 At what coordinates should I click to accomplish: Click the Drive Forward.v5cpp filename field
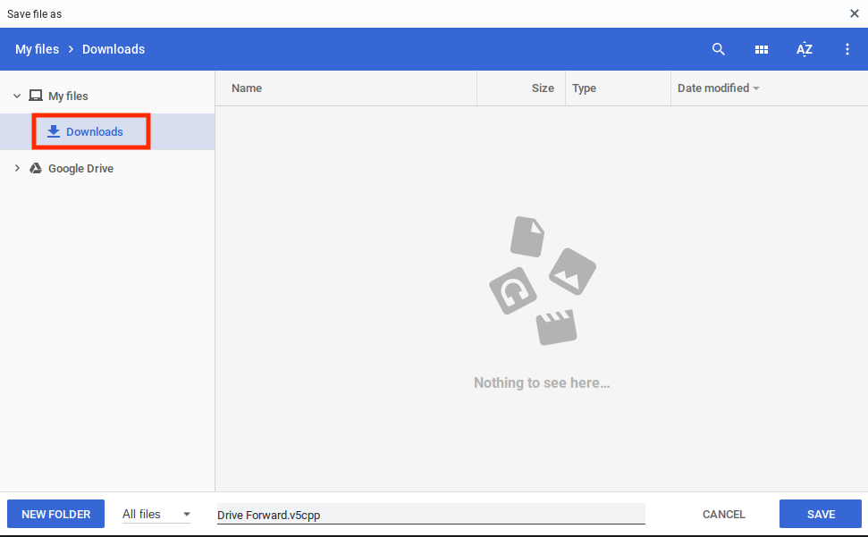coord(429,514)
